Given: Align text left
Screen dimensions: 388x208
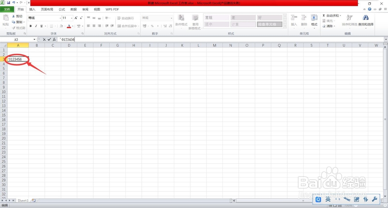Looking at the screenshot, I should (88, 26).
